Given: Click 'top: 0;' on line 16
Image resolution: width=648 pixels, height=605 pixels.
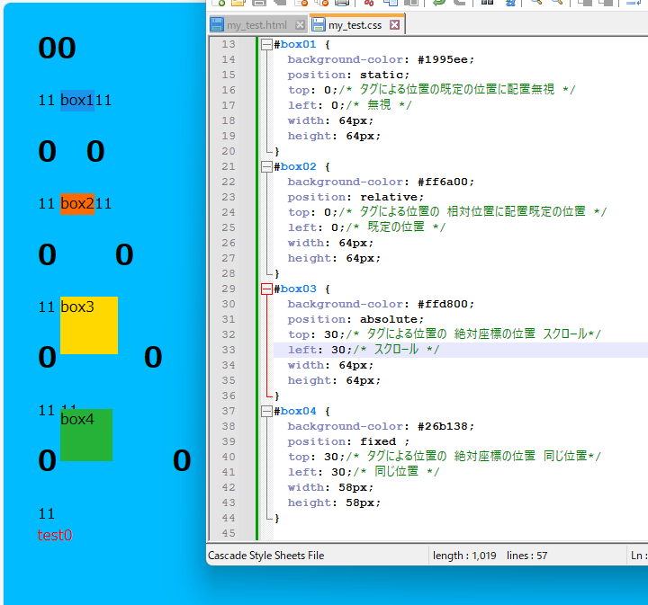Looking at the screenshot, I should [312, 90].
